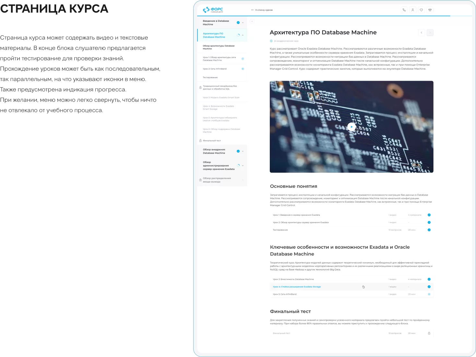476x357 pixels.
Task: Go back via К списку курсов link
Action: pos(262,10)
